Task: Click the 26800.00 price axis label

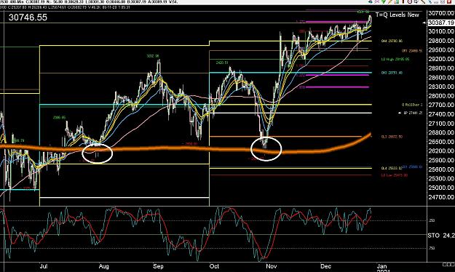Action: [x=441, y=132]
